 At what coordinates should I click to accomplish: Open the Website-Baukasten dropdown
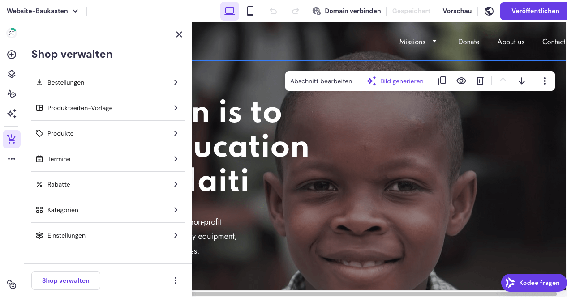(43, 11)
